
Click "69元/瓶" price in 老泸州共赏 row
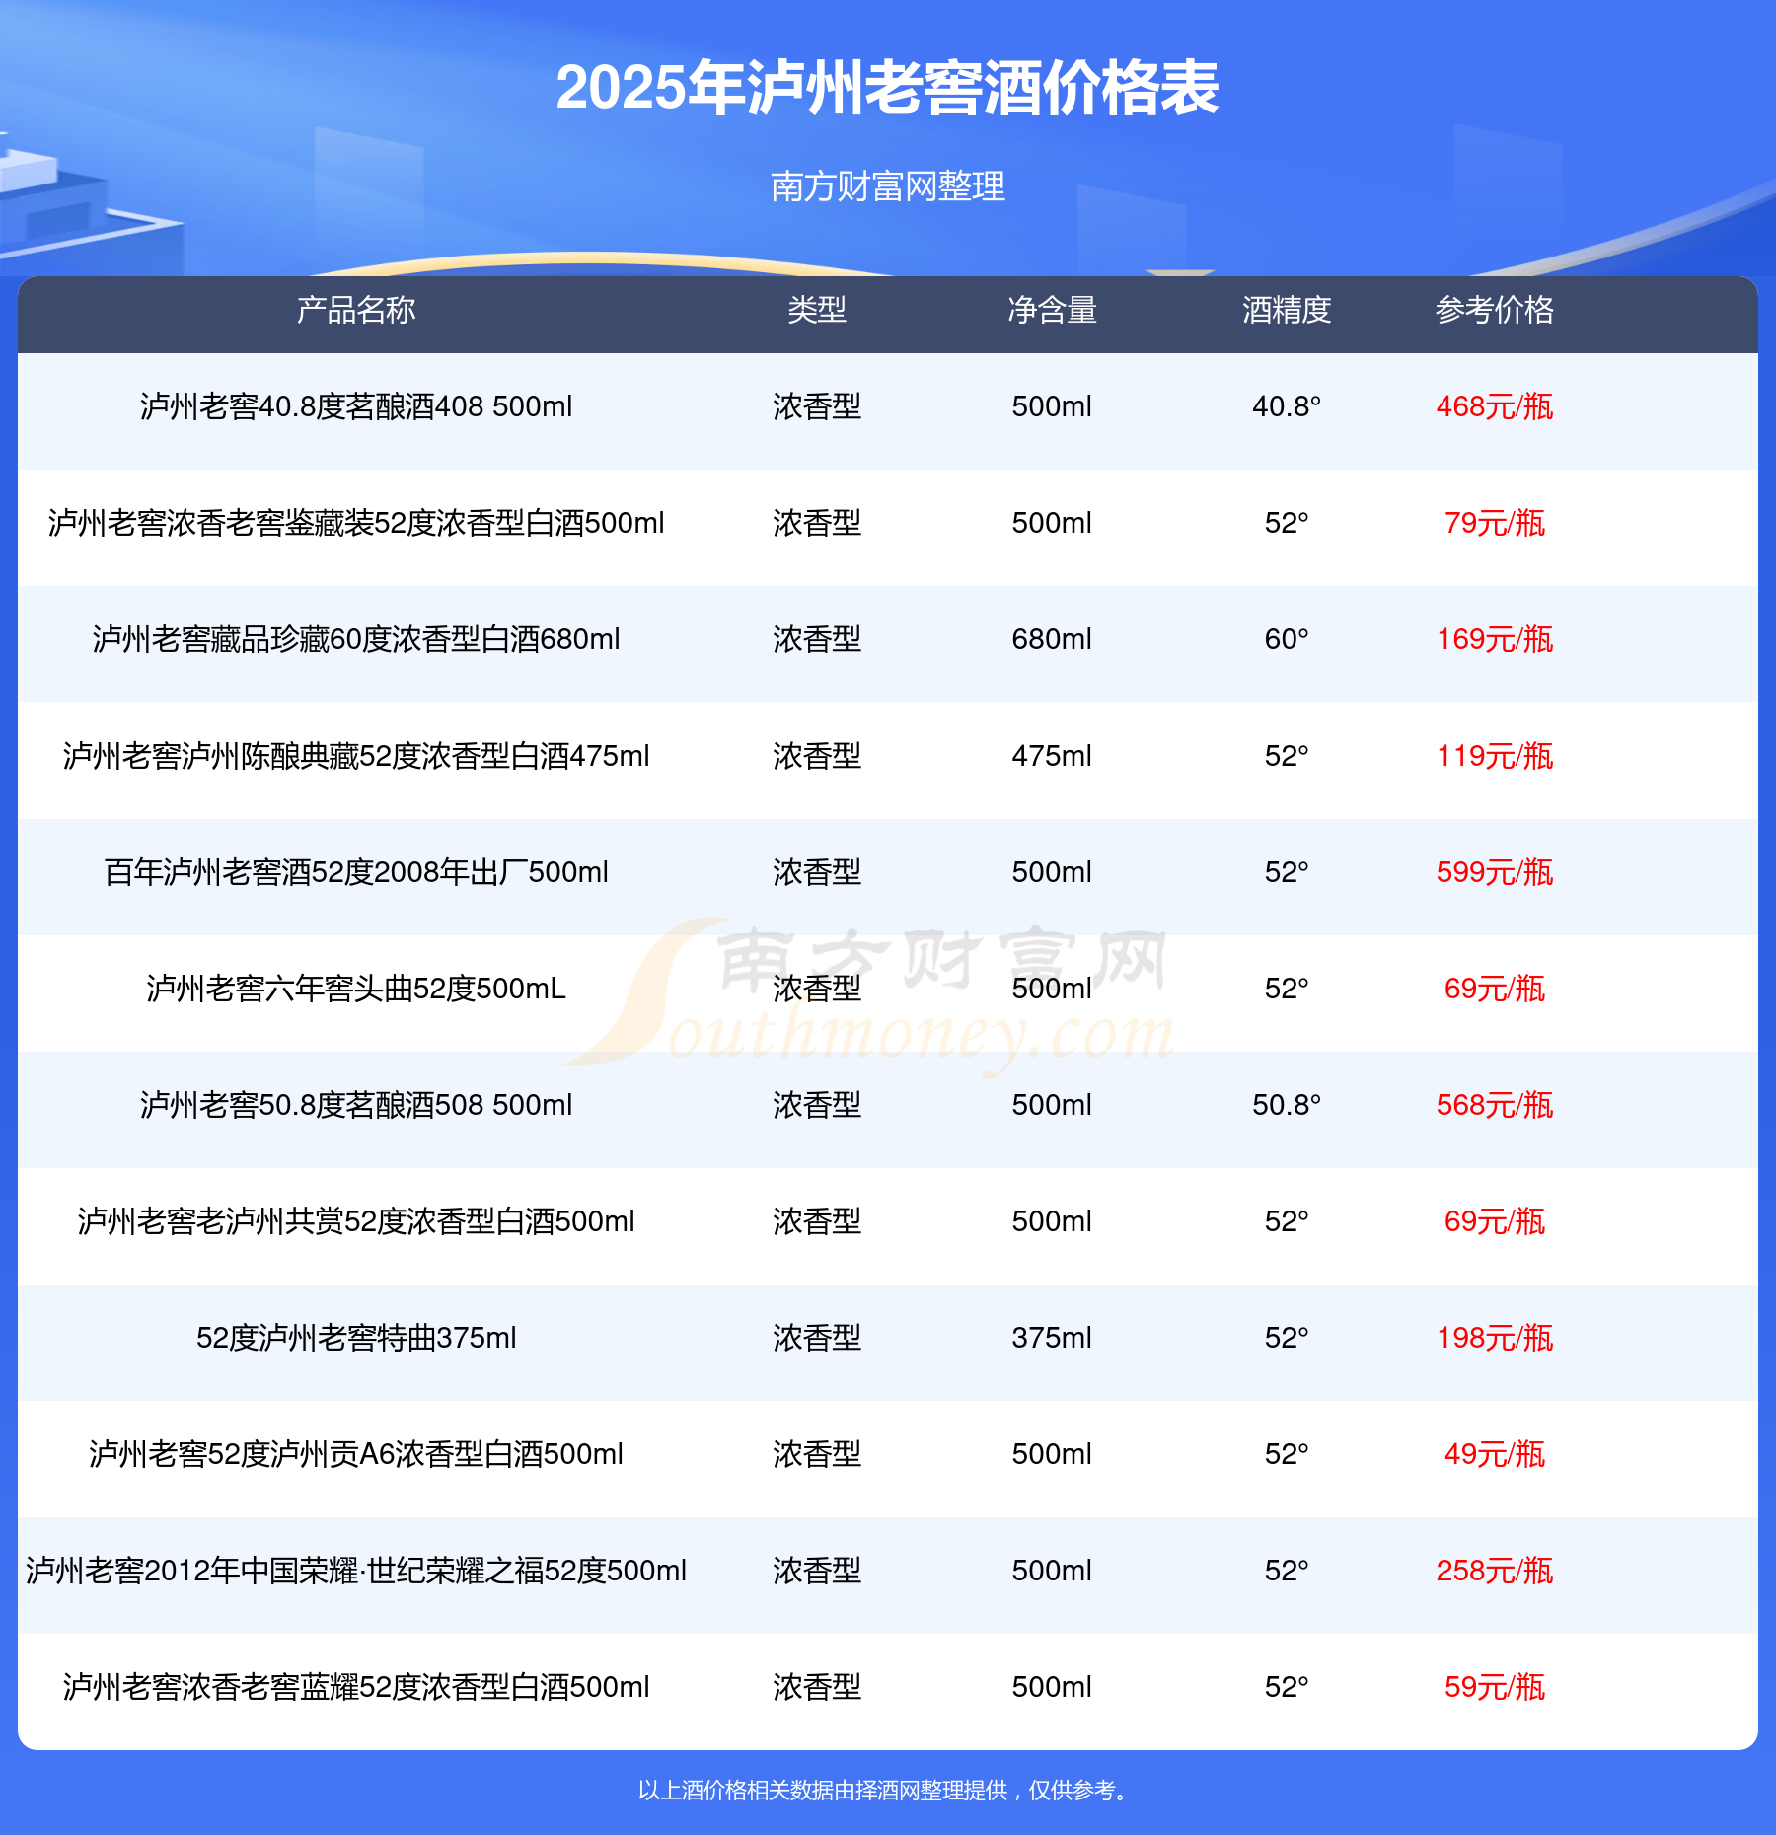[x=1495, y=1221]
